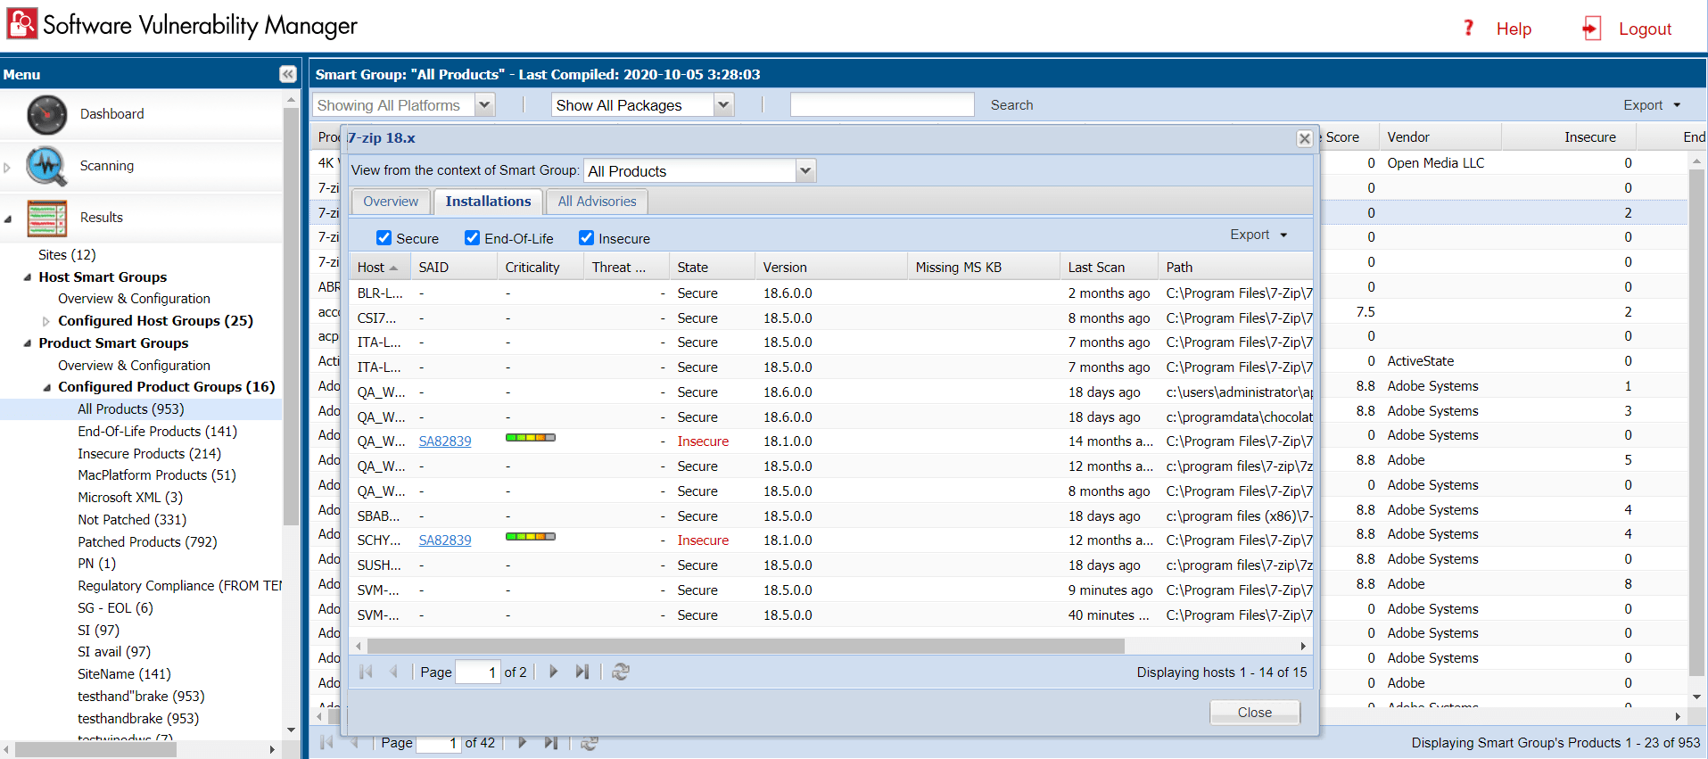Select Insecure Products (214) group

(x=149, y=453)
